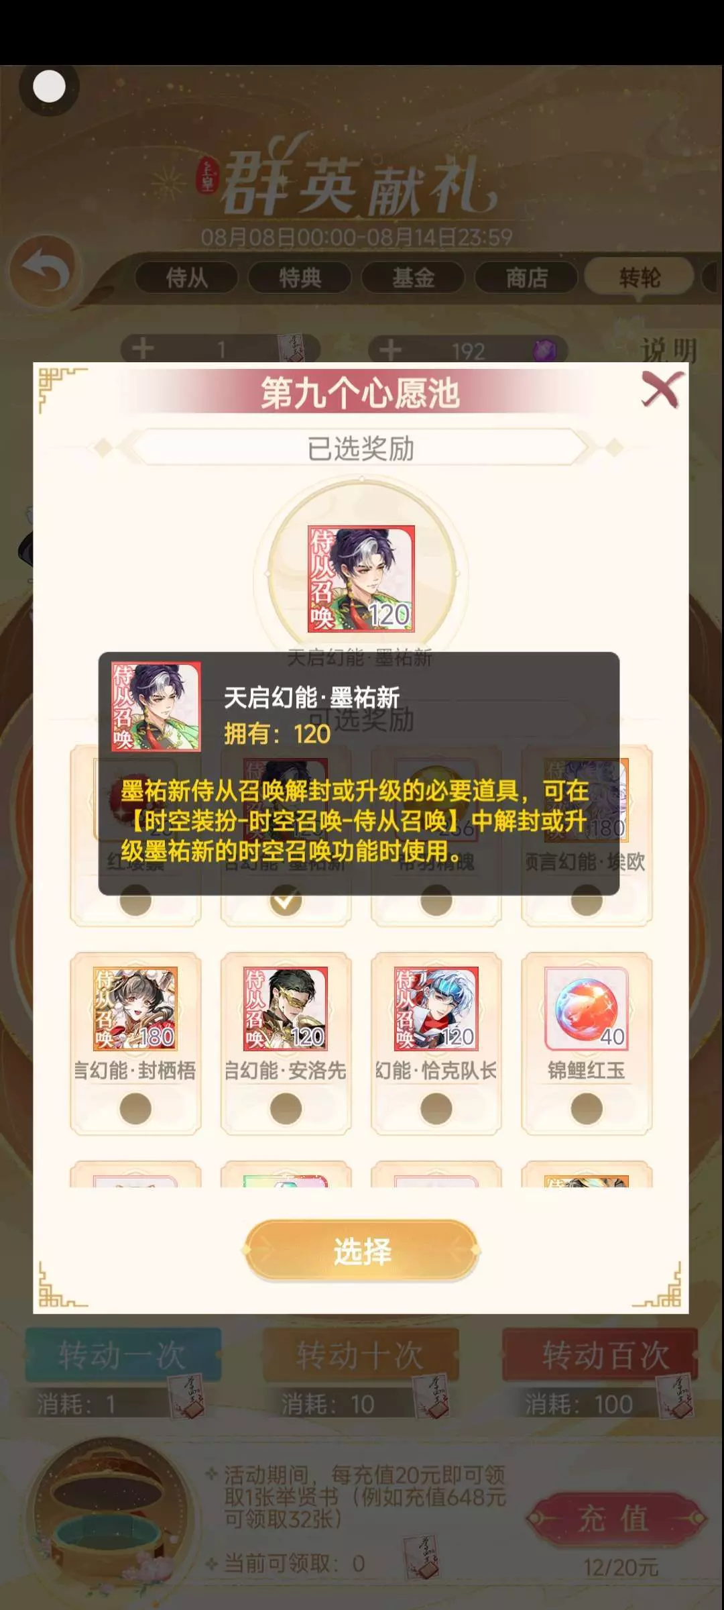Close the 第九个心愿池 popup
Viewport: 724px width, 1610px height.
click(x=662, y=390)
